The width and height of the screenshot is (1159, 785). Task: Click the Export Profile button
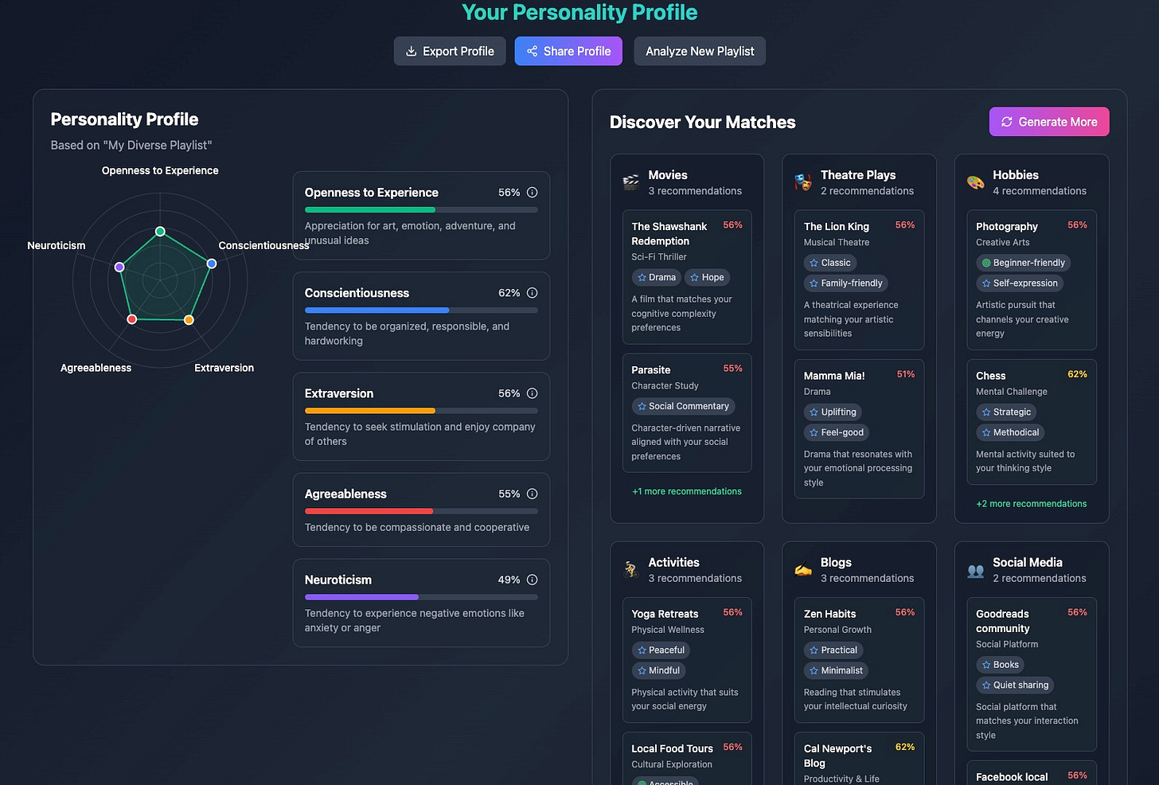tap(450, 51)
